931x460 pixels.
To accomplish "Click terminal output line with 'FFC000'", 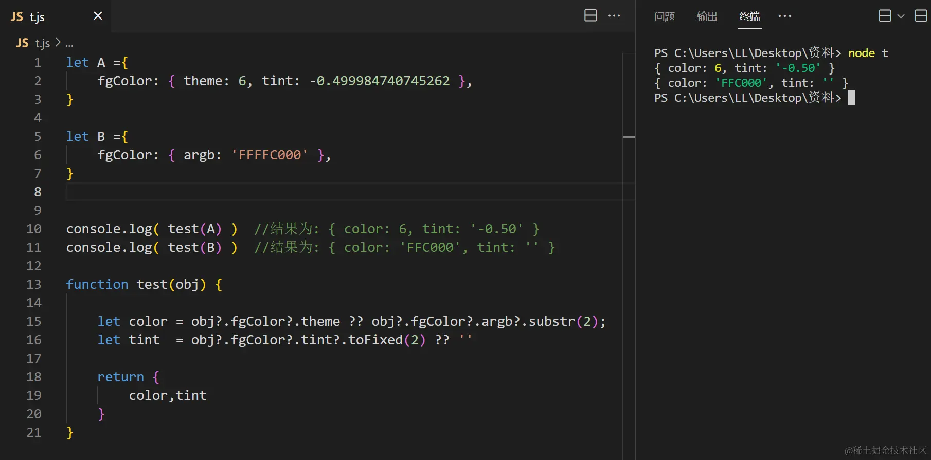I will (751, 83).
